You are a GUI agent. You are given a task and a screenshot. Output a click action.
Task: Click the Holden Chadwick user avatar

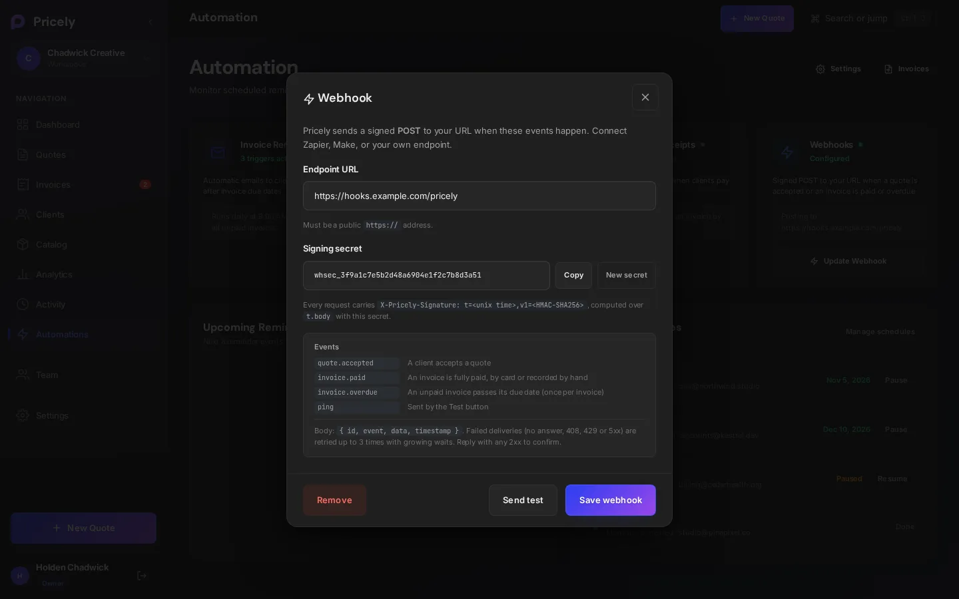pyautogui.click(x=20, y=576)
